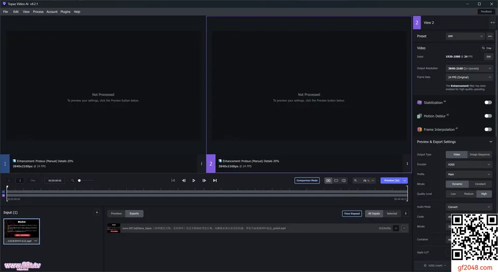Add input with the plus button
This screenshot has height=272, width=498.
(97, 213)
